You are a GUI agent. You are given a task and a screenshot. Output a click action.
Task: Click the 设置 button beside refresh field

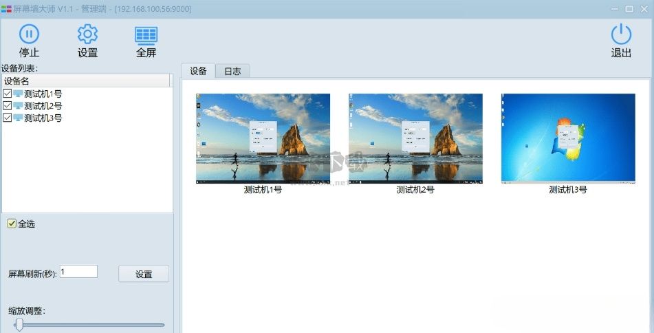pos(144,274)
